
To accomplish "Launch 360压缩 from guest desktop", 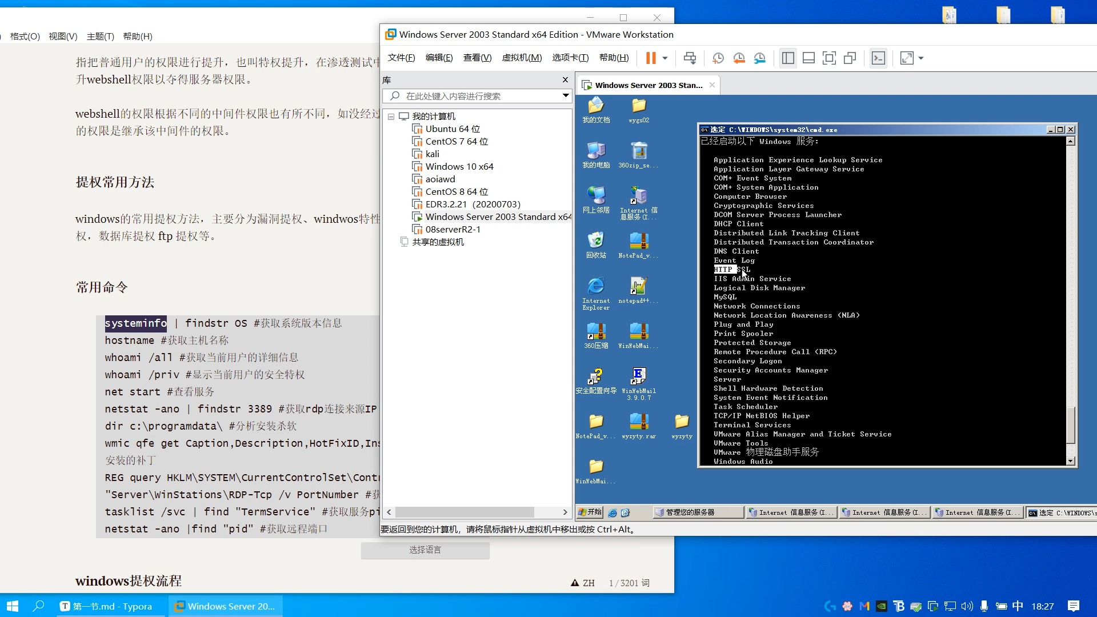I will click(596, 336).
